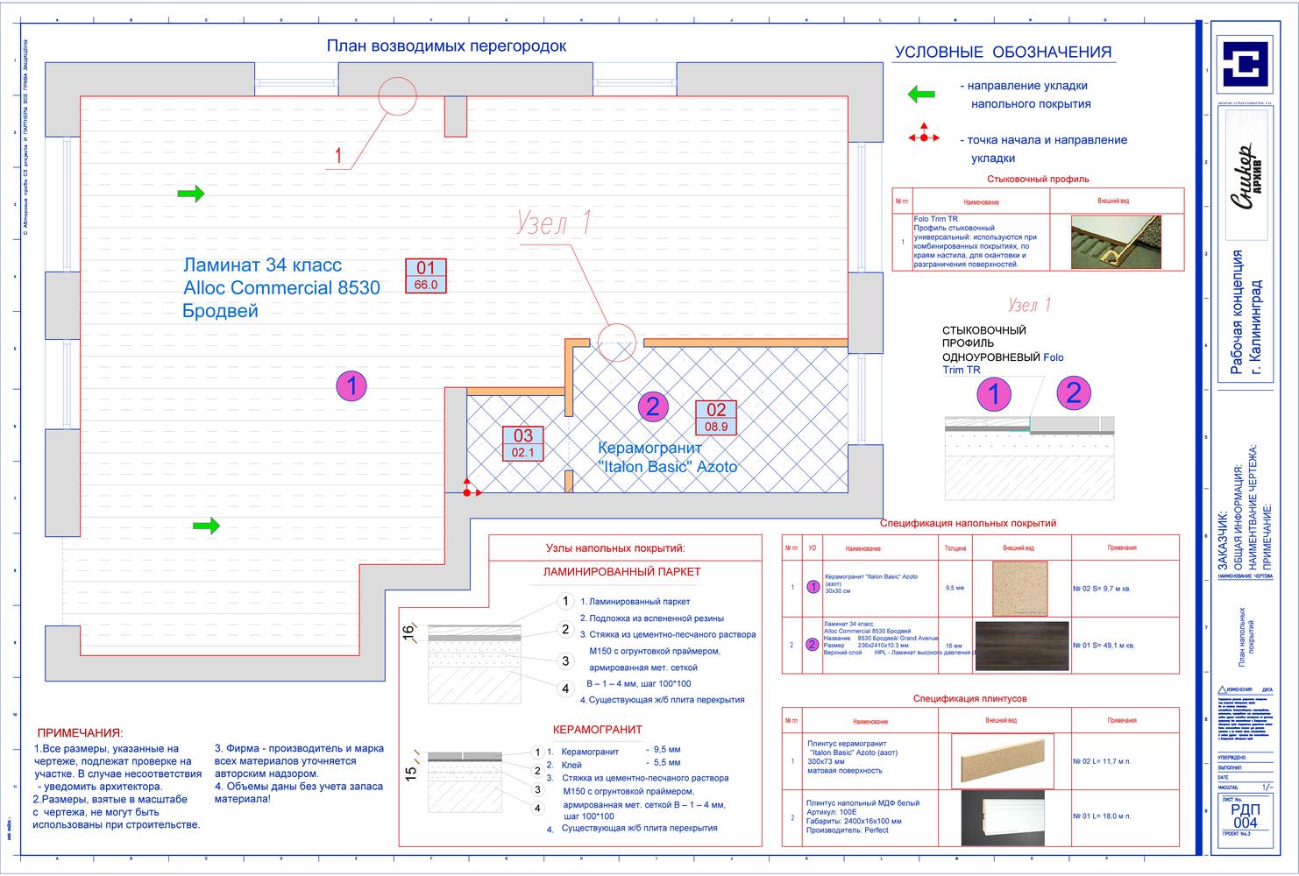Click the cell № 01 L= 18,0 м п.
The height and width of the screenshot is (876, 1299).
tap(1101, 816)
